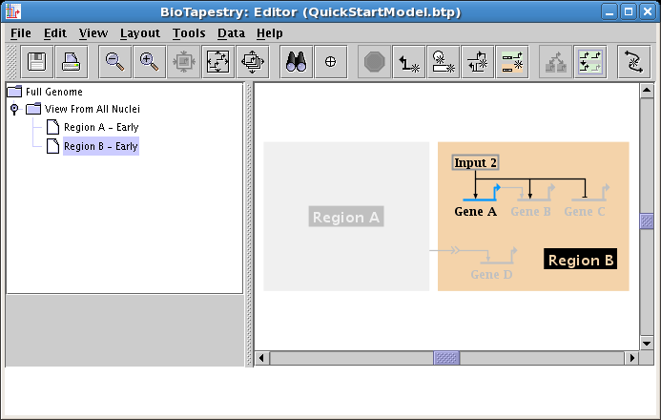The image size is (661, 420).
Task: Open the Layout menu
Action: tap(139, 33)
